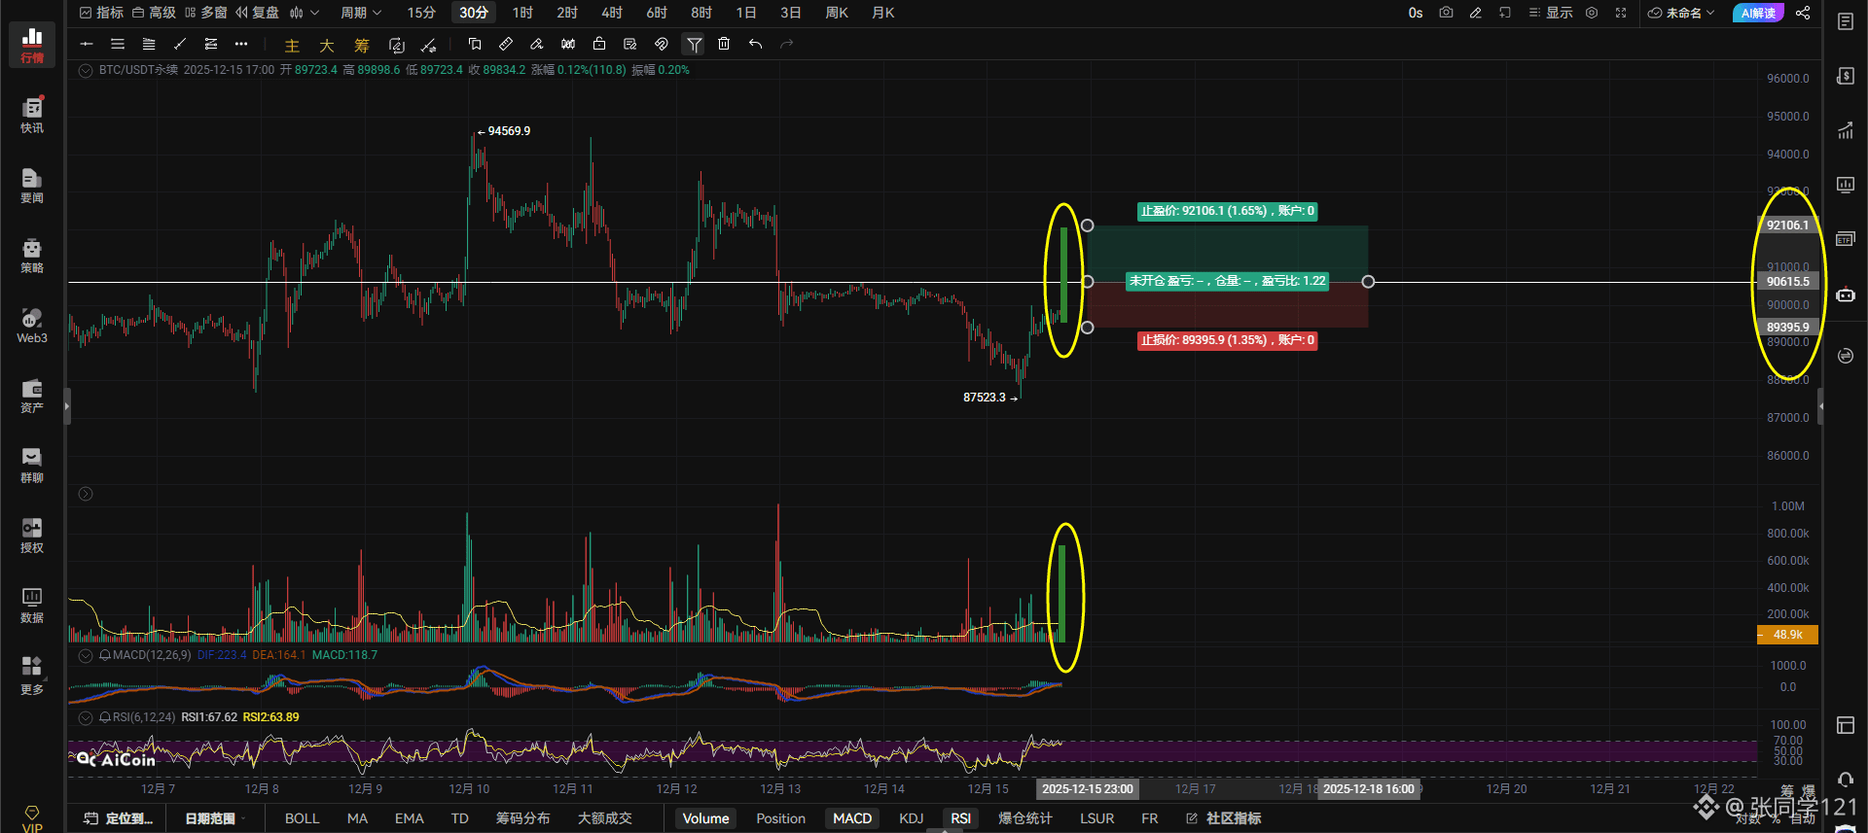Screen dimensions: 1868x833
Task: Collapse the MACD indicator pane
Action: pyautogui.click(x=86, y=655)
